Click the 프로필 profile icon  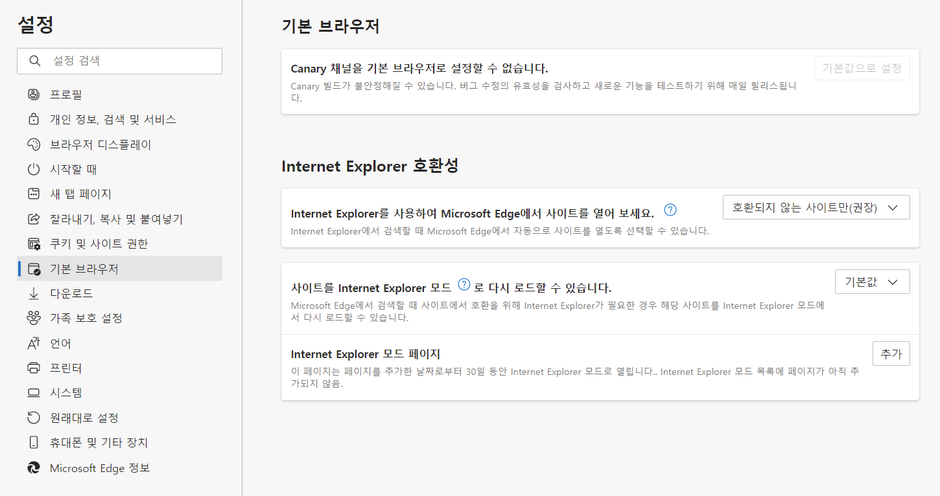point(34,95)
